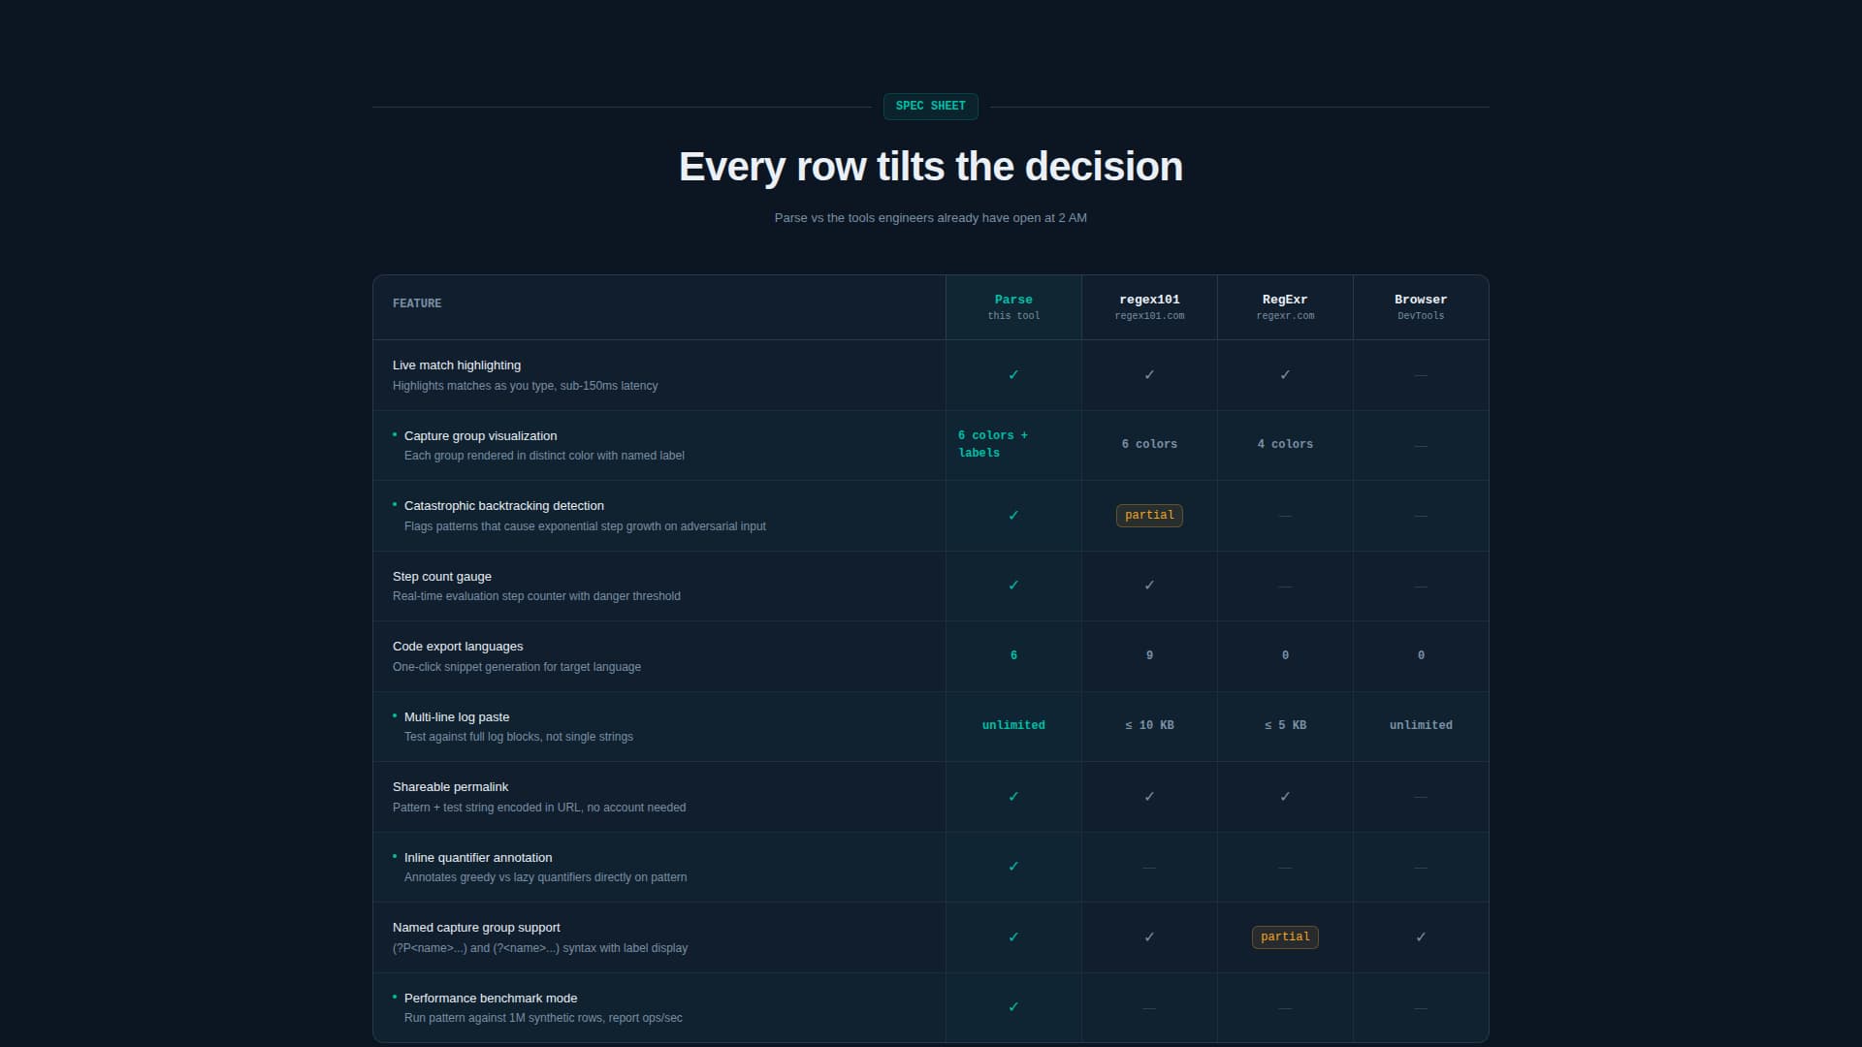Click the Shareable permalink feature title
The height and width of the screenshot is (1047, 1862).
click(x=450, y=787)
